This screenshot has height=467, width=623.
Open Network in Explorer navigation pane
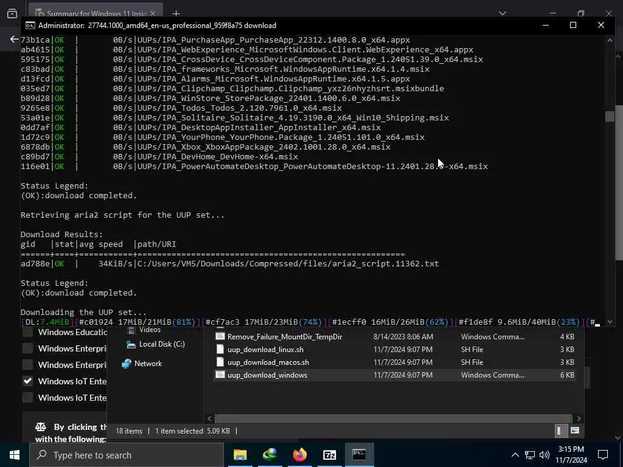click(x=148, y=364)
